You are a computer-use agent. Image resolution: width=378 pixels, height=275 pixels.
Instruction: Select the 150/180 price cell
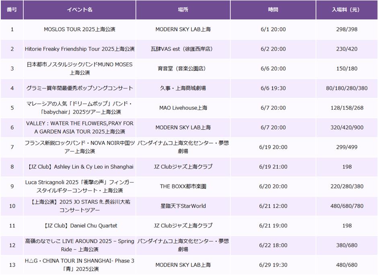[x=347, y=68]
